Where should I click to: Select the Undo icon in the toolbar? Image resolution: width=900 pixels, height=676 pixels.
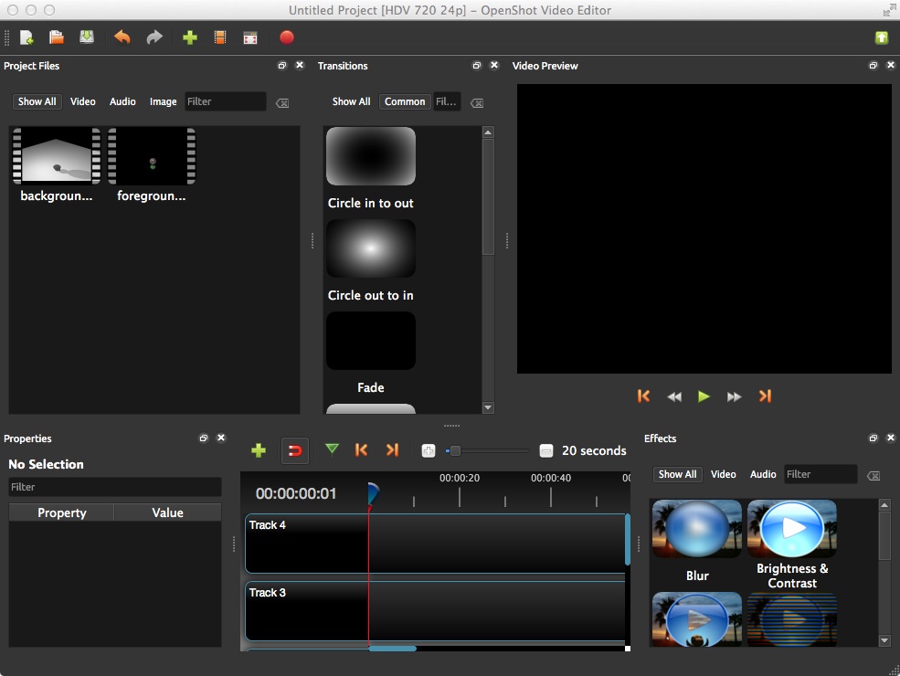pyautogui.click(x=122, y=37)
